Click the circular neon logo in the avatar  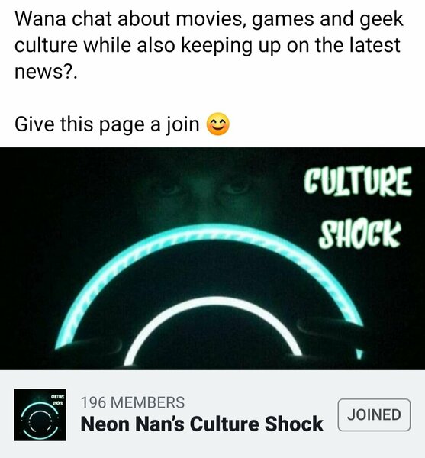pos(40,420)
